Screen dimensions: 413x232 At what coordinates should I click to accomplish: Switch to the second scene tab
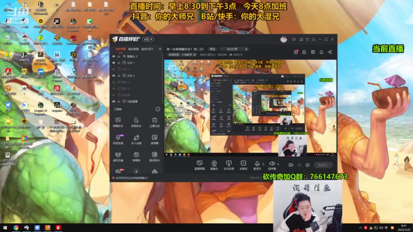point(134,49)
